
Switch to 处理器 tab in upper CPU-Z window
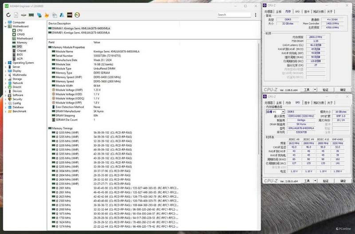point(269,12)
